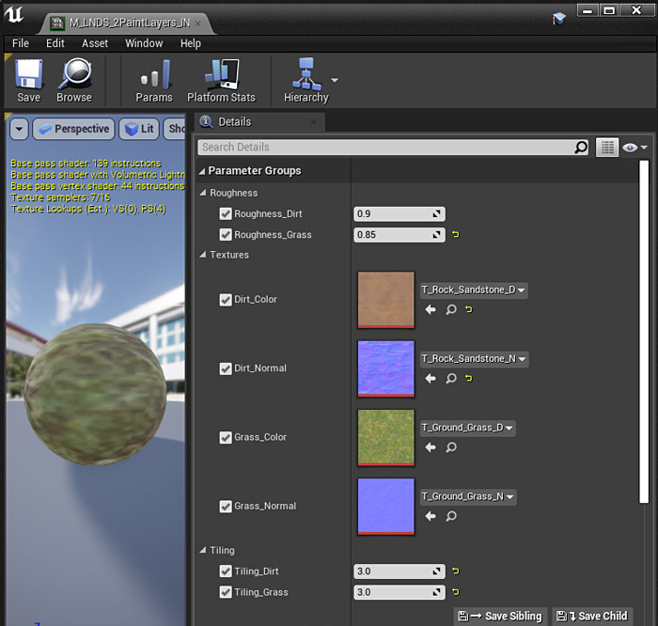This screenshot has width=658, height=626.
Task: Click the Perspective viewport button
Action: pos(73,129)
